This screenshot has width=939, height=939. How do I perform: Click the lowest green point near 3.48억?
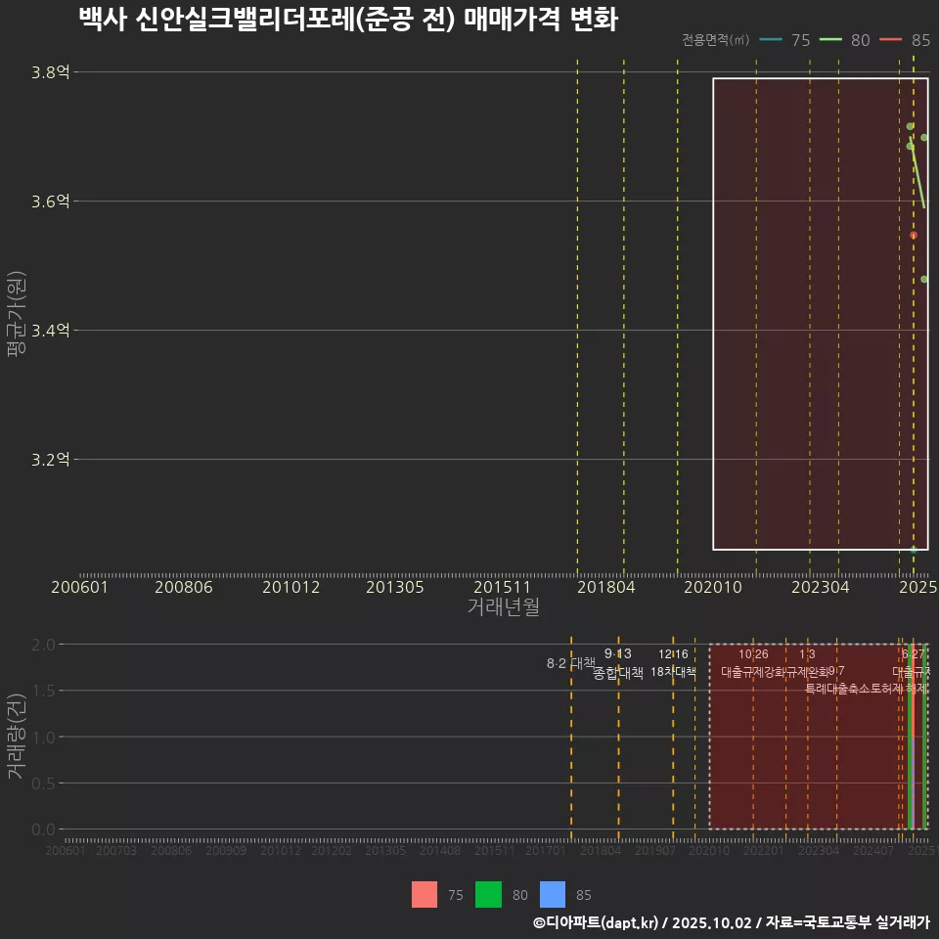pos(924,279)
